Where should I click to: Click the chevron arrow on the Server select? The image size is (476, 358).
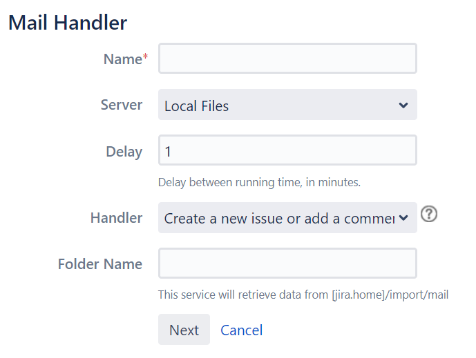[403, 106]
